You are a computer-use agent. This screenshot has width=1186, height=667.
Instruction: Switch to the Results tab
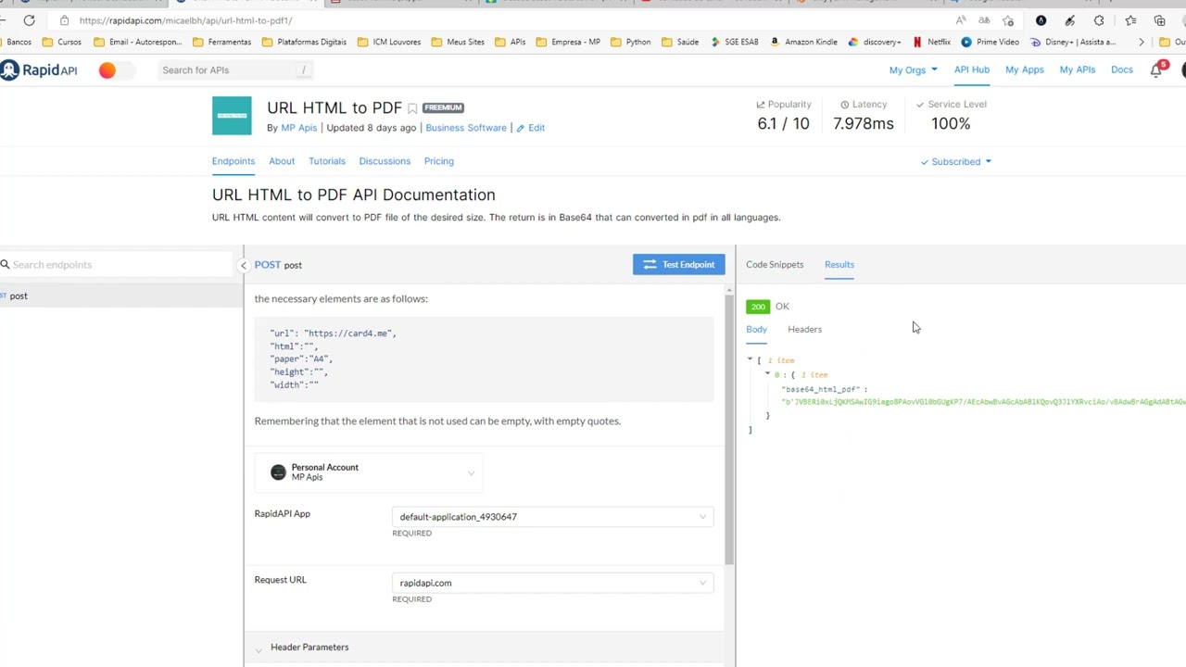point(839,265)
